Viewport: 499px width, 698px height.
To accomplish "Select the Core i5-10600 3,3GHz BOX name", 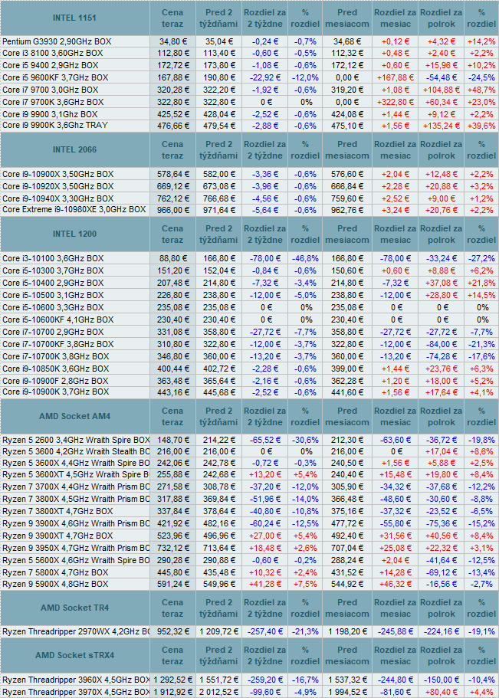I will coord(53,307).
